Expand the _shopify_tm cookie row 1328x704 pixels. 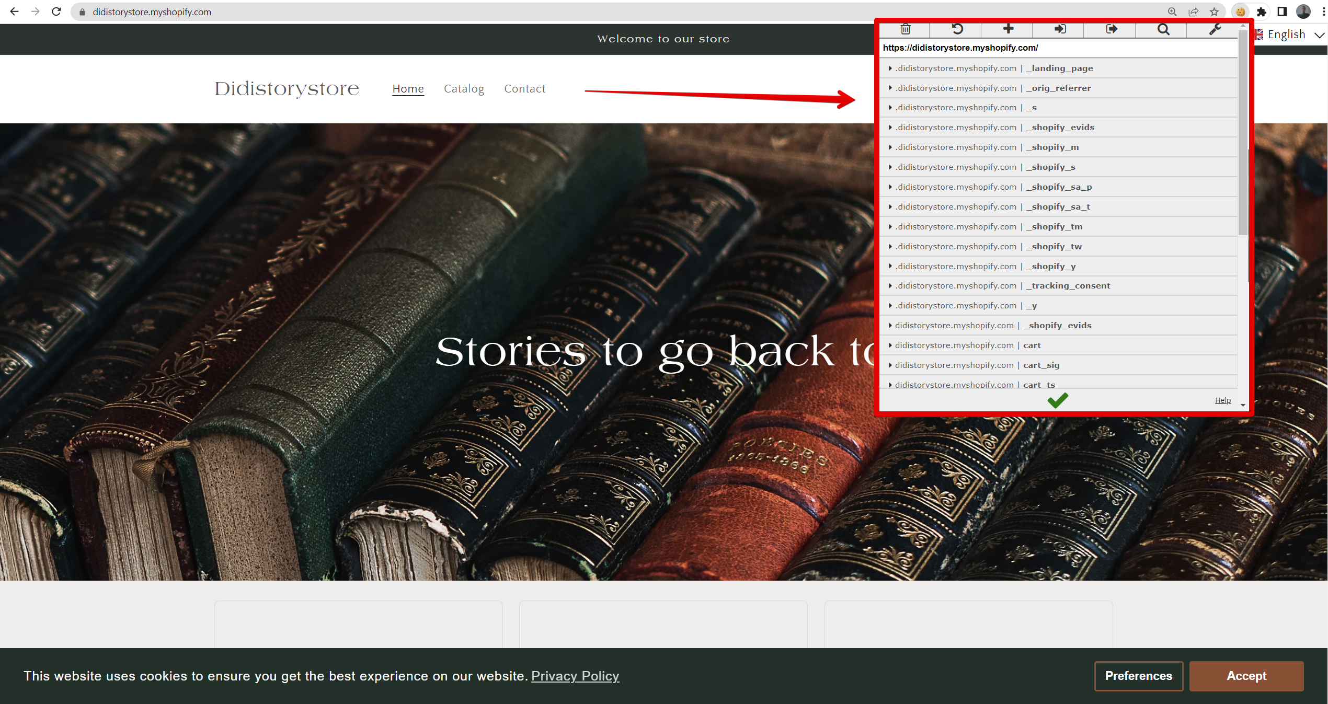point(1058,227)
